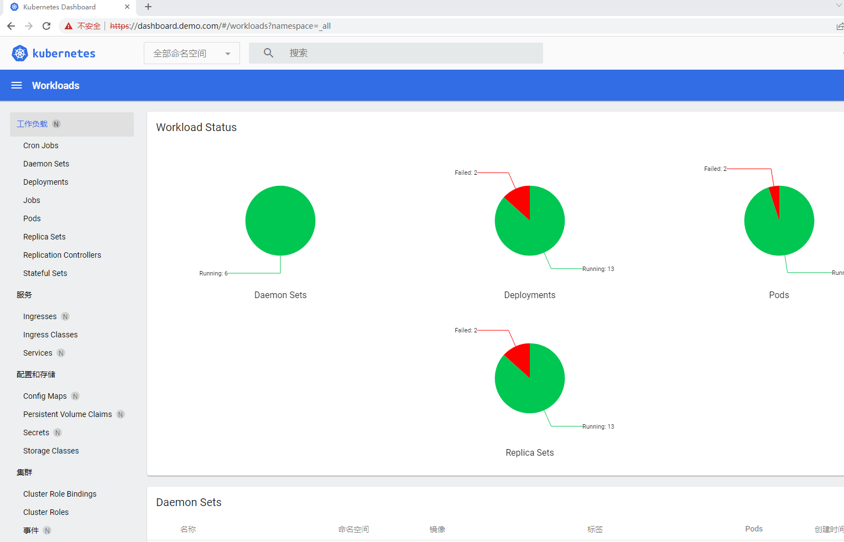Click the share page icon in address bar
Screen dimensions: 844x542
click(x=840, y=26)
